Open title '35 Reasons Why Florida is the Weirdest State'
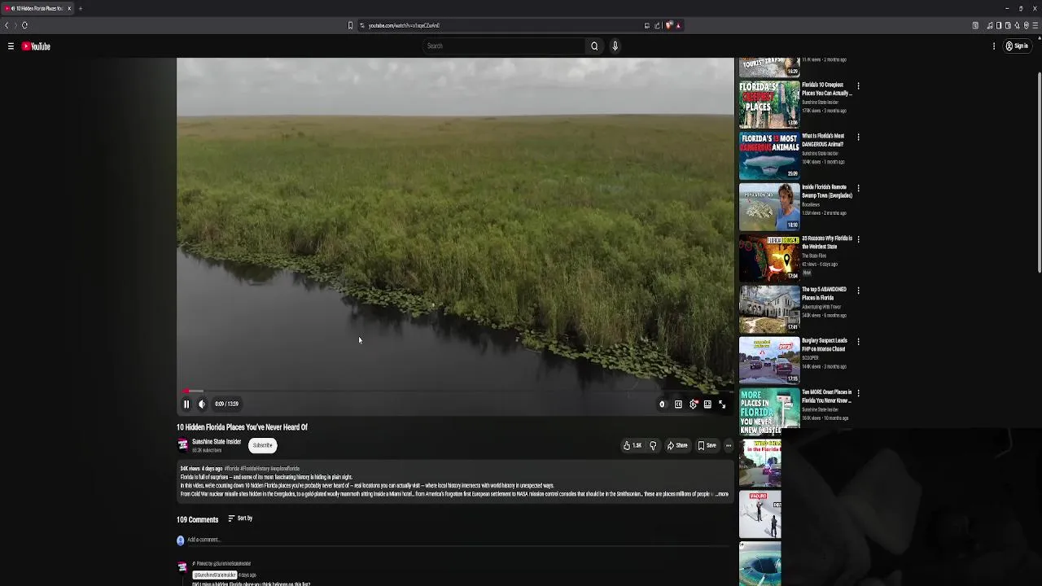Screen dimensions: 1042x586 827,243
